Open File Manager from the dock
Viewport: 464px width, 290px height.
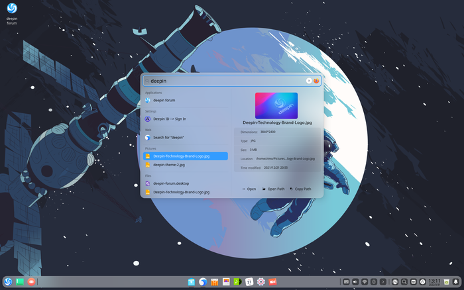(x=191, y=282)
